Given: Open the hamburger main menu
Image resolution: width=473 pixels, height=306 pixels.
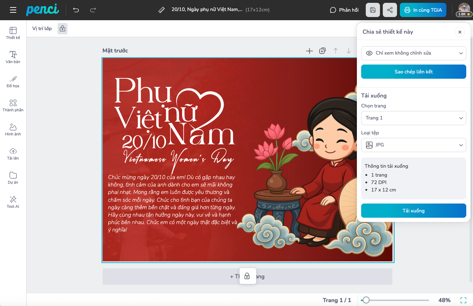Looking at the screenshot, I should pos(13,10).
